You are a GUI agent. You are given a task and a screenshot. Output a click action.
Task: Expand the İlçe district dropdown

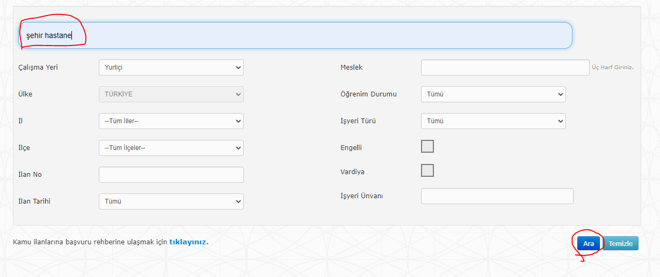click(x=171, y=148)
